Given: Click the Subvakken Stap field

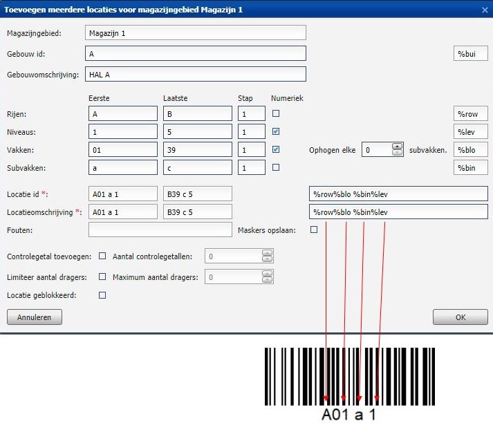Looking at the screenshot, I should click(252, 167).
